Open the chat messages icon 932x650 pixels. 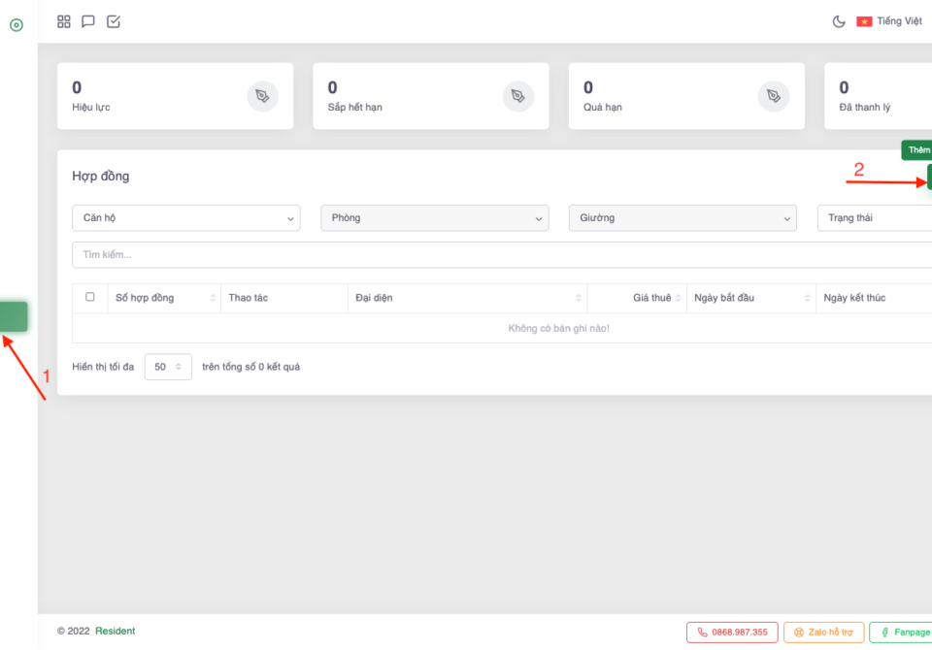click(x=88, y=21)
